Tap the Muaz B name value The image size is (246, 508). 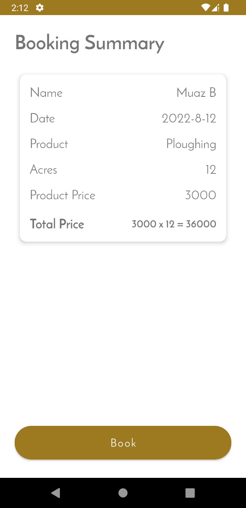[196, 93]
